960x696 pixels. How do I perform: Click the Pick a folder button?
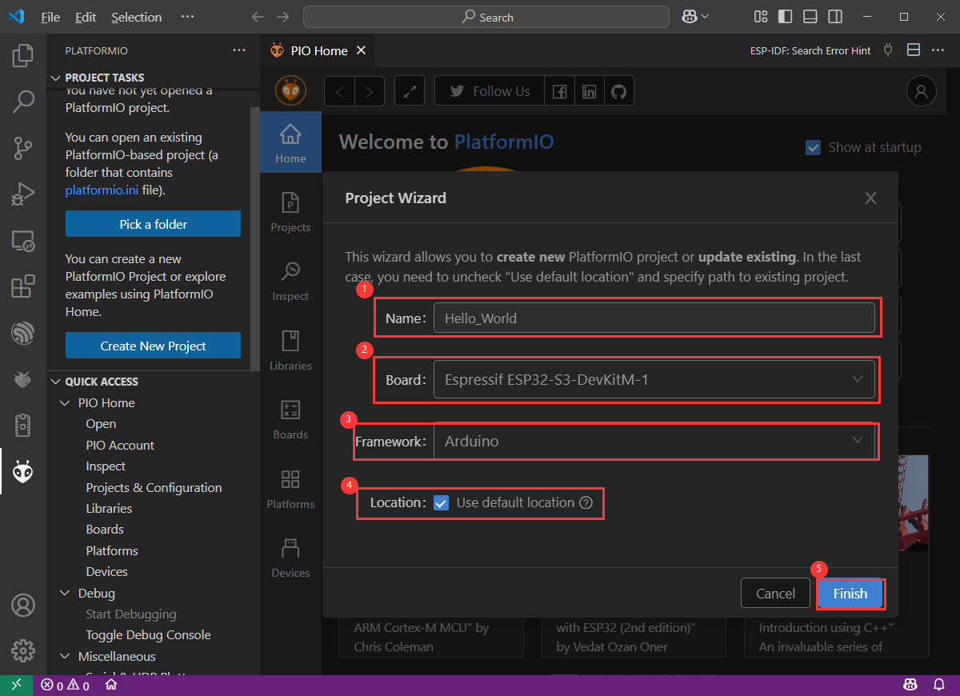(153, 224)
